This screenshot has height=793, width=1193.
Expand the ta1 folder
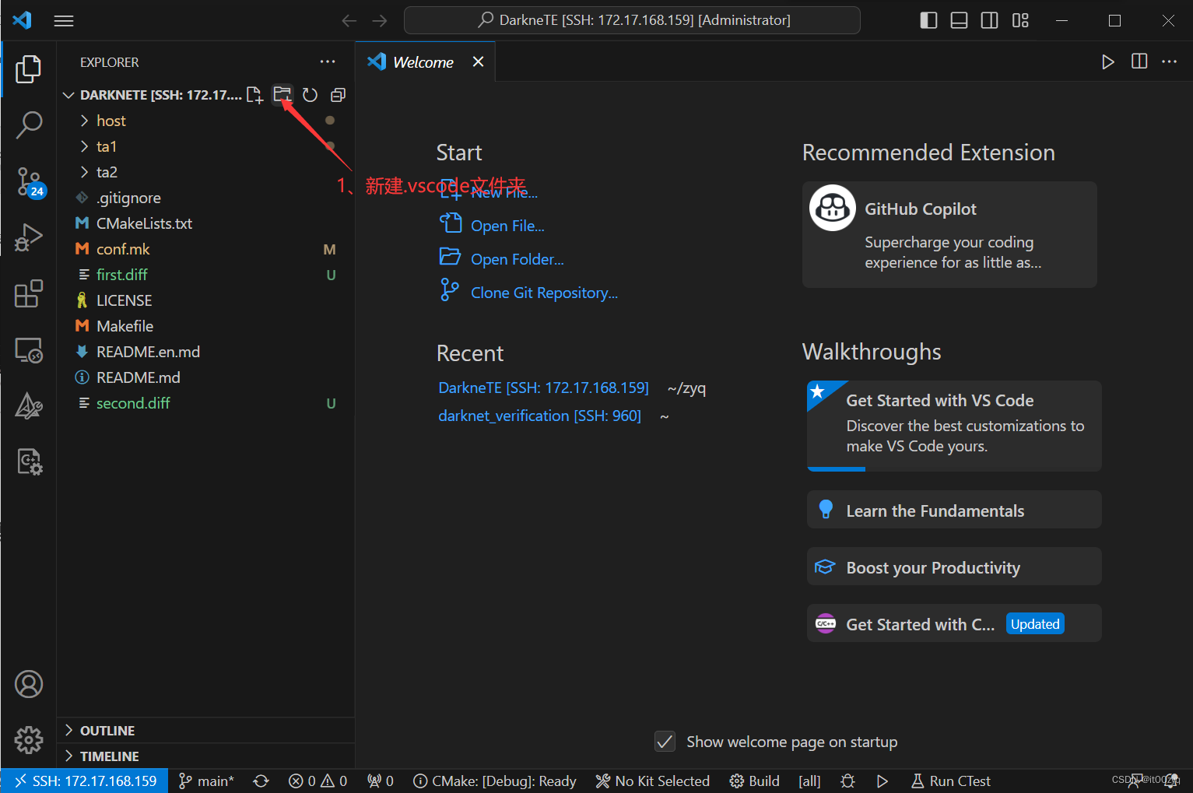(205, 146)
